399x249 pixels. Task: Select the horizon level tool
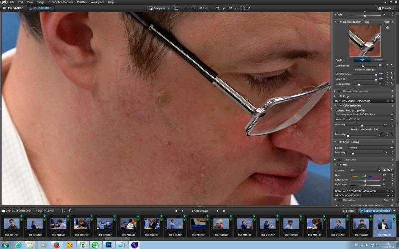click(x=230, y=8)
